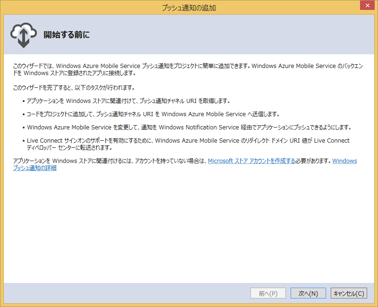This screenshot has height=307, width=378.
Task: Click the キャンセル(C) button
Action: click(x=349, y=293)
